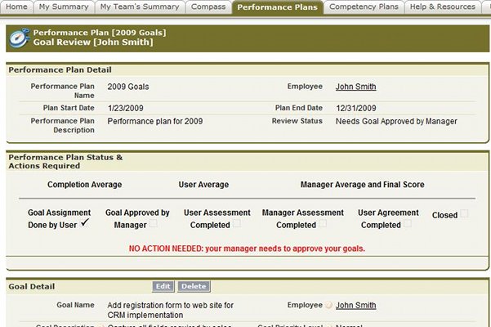This screenshot has height=327, width=491.
Task: Toggle the Closed checkbox
Action: [464, 213]
